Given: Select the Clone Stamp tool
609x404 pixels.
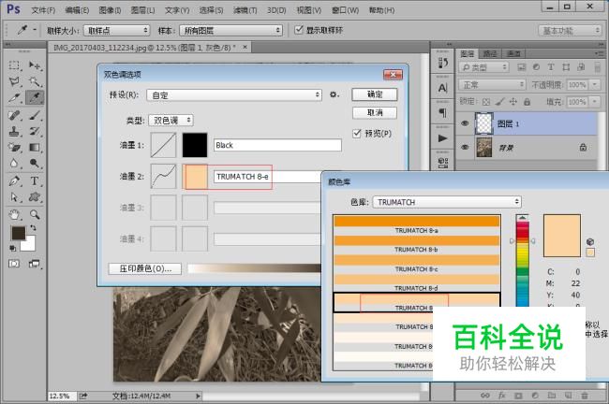Looking at the screenshot, I should (14, 132).
